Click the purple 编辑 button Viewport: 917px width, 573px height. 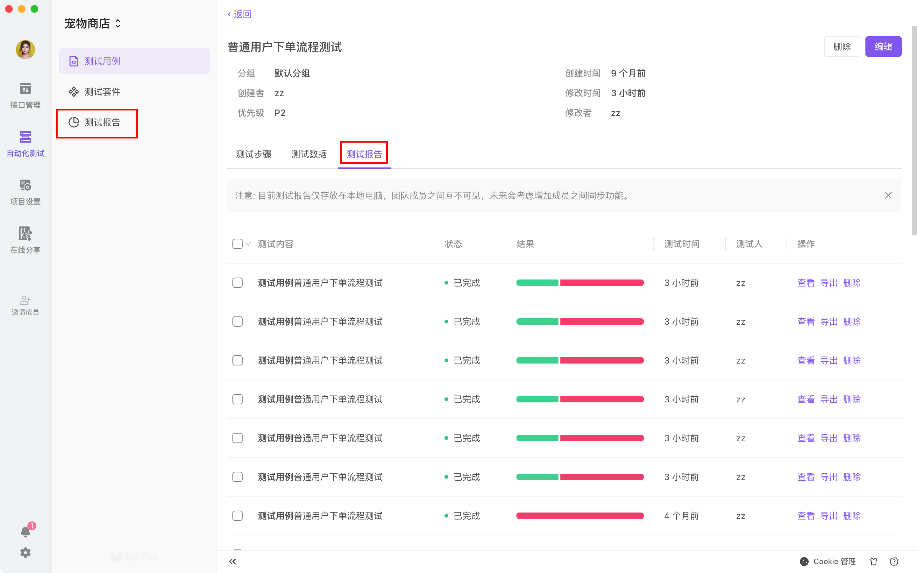click(883, 46)
